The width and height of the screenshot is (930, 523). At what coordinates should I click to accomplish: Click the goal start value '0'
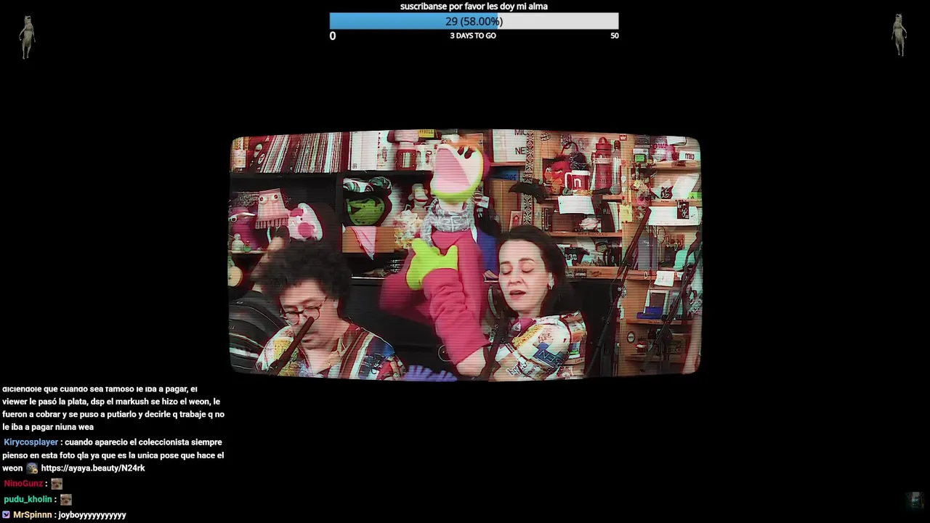(333, 36)
